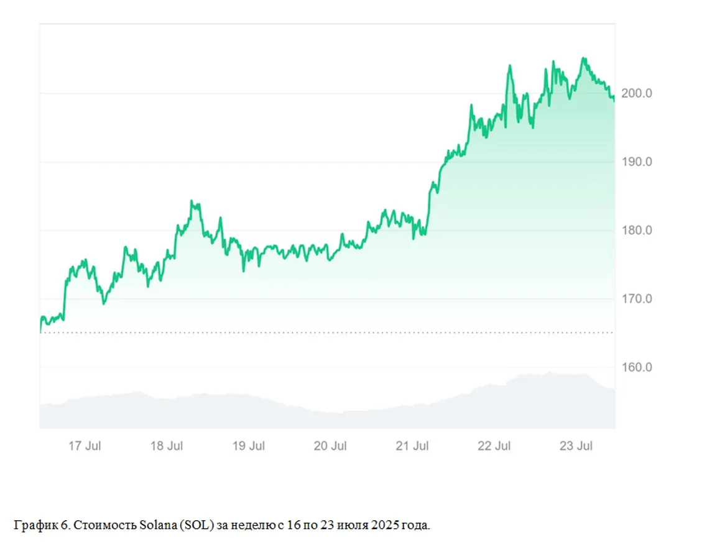This screenshot has width=707, height=542.
Task: Click the "17 Jul" date label
Action: pyautogui.click(x=85, y=446)
